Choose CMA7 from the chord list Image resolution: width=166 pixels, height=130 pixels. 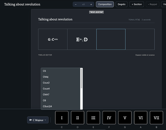click(x=61, y=95)
